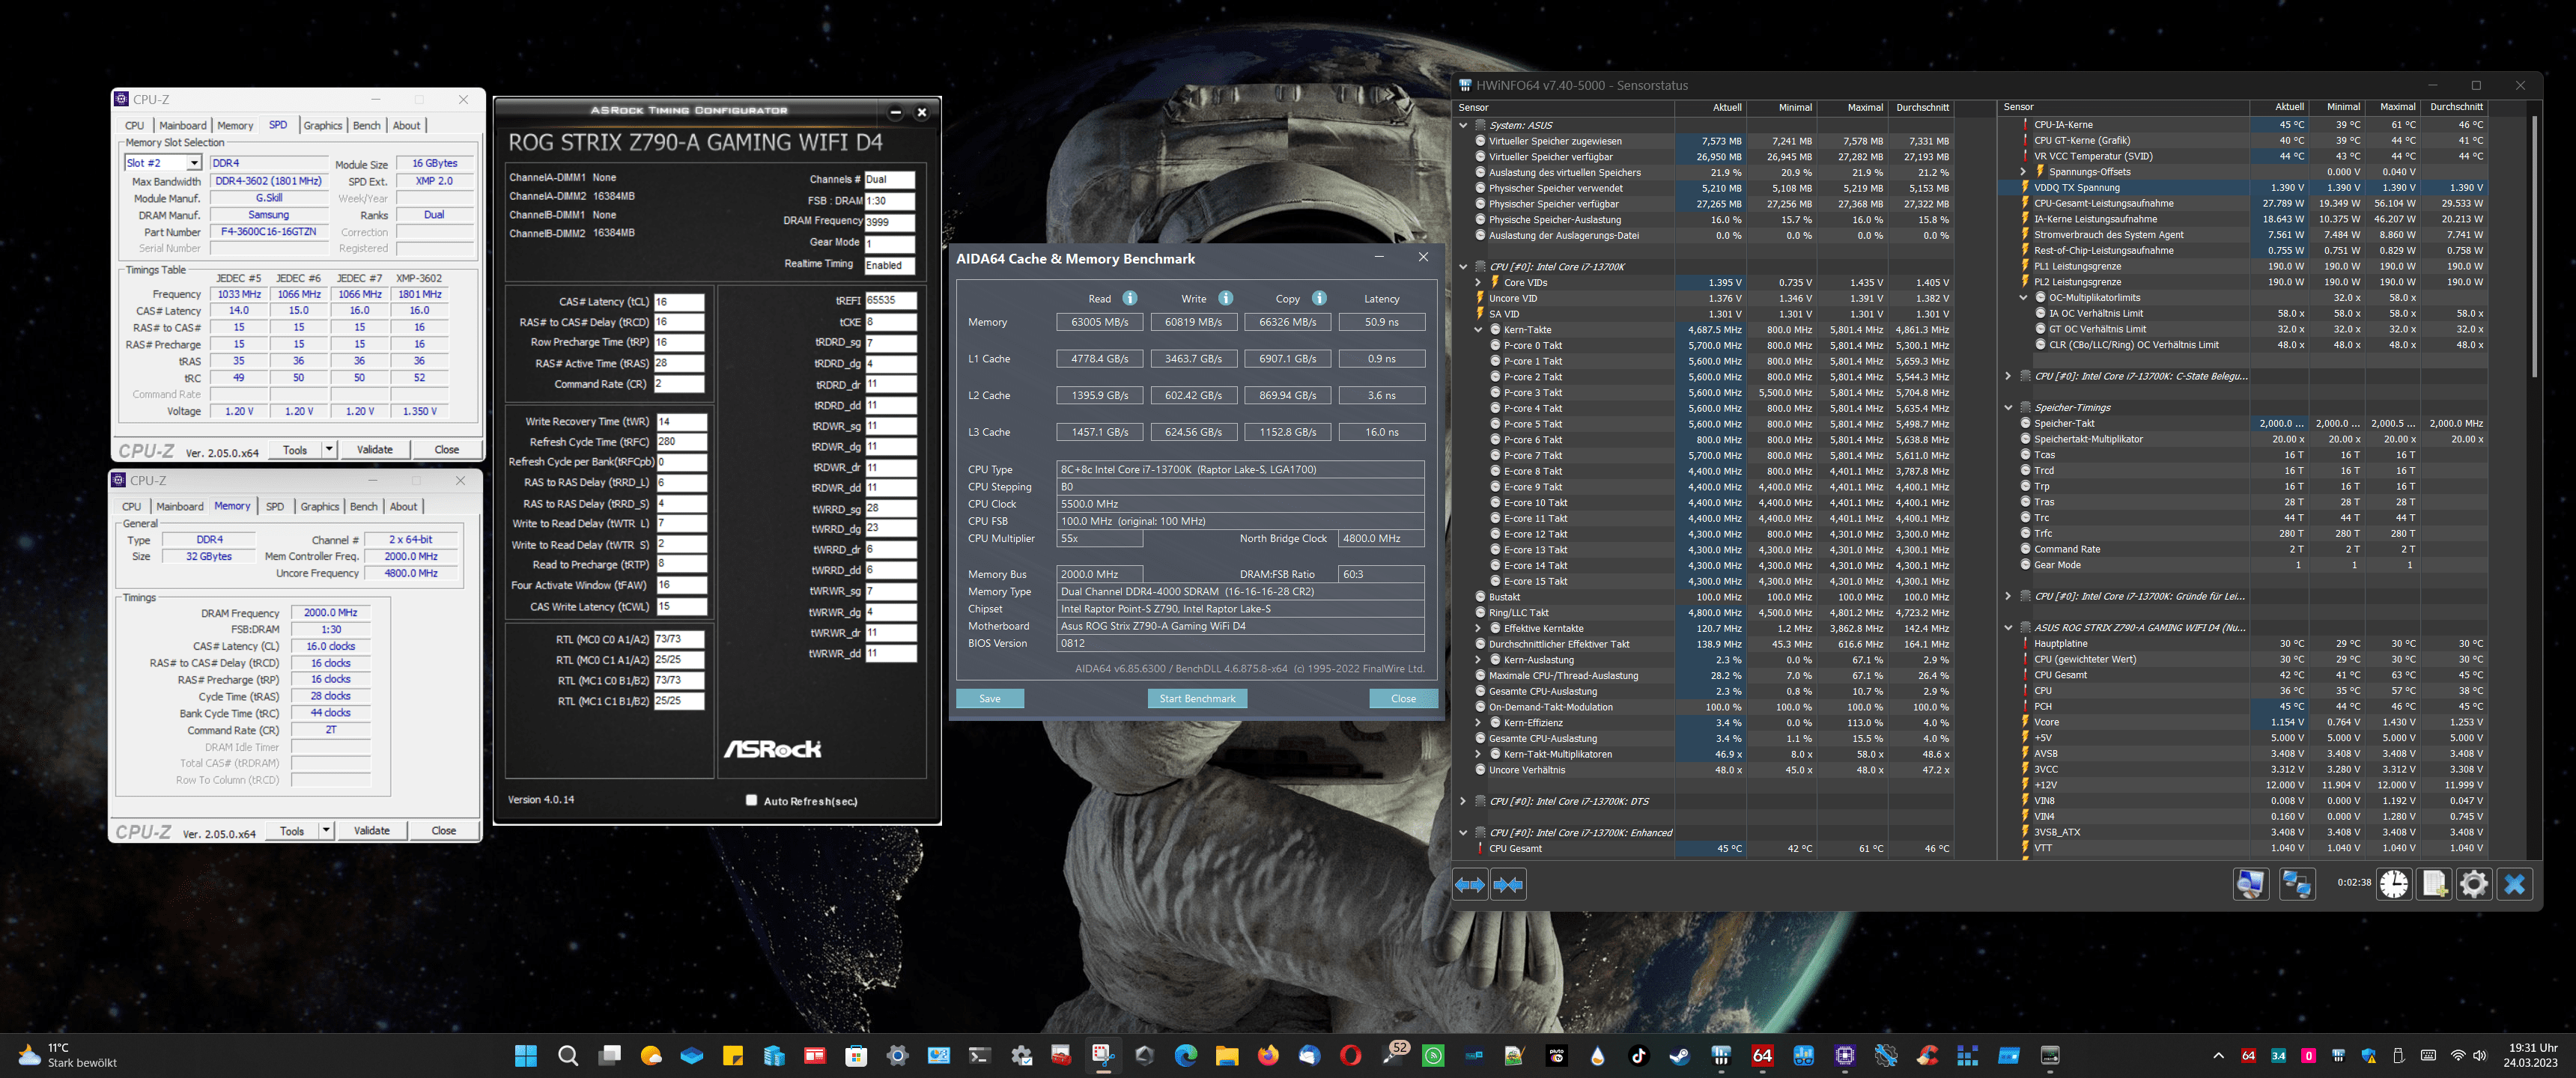Close HWiNFO sensors with blue X icon
Image resolution: width=2576 pixels, height=1078 pixels.
click(2514, 884)
